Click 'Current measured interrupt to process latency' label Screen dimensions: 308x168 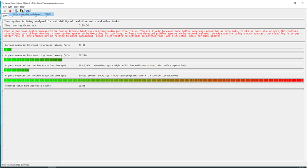[x=37, y=45]
